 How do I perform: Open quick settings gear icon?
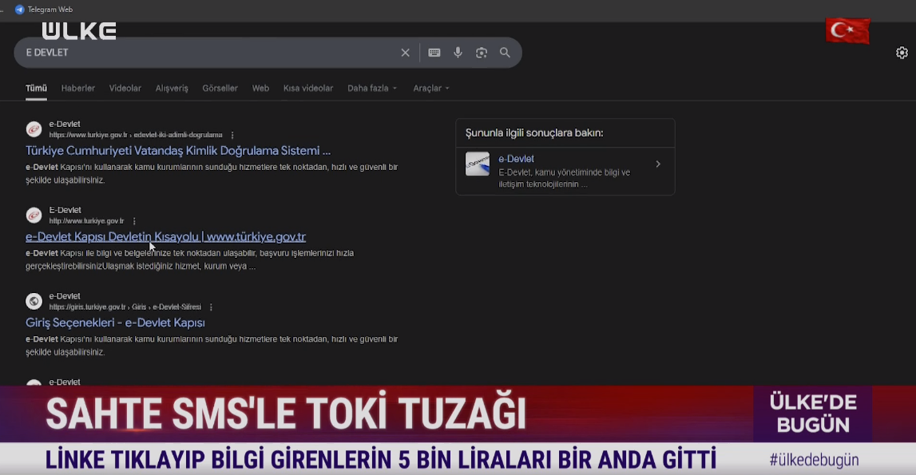tap(902, 53)
